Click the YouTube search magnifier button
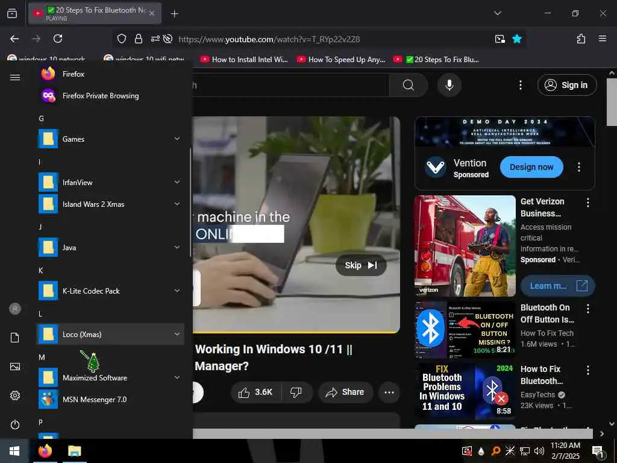Image resolution: width=617 pixels, height=463 pixels. point(409,85)
